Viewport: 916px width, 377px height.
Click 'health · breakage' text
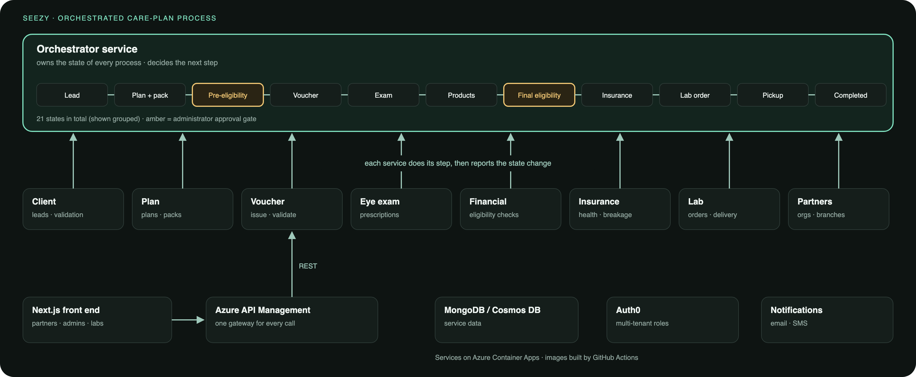pyautogui.click(x=605, y=215)
